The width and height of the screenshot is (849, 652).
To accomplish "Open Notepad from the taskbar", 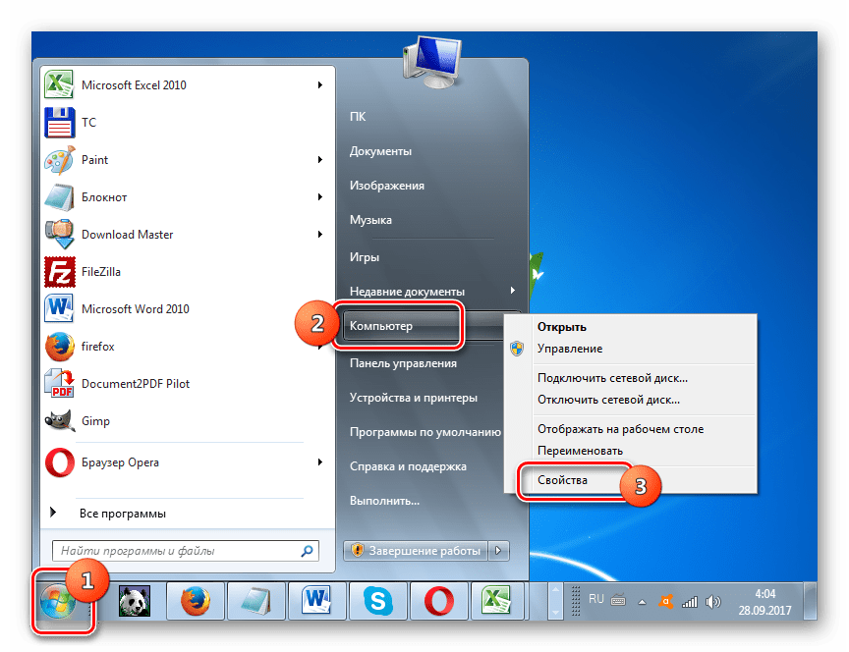I will pos(256,601).
